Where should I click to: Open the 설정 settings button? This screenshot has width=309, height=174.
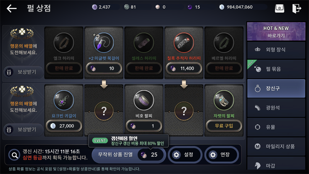tap(185, 155)
